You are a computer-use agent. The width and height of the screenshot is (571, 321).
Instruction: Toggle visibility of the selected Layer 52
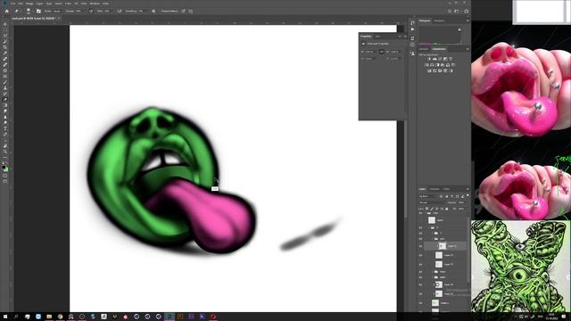coord(420,246)
